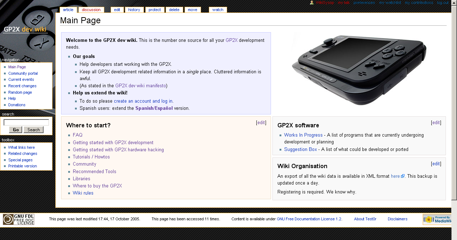The height and width of the screenshot is (240, 457).
Task: View my contributions link
Action: pyautogui.click(x=419, y=3)
